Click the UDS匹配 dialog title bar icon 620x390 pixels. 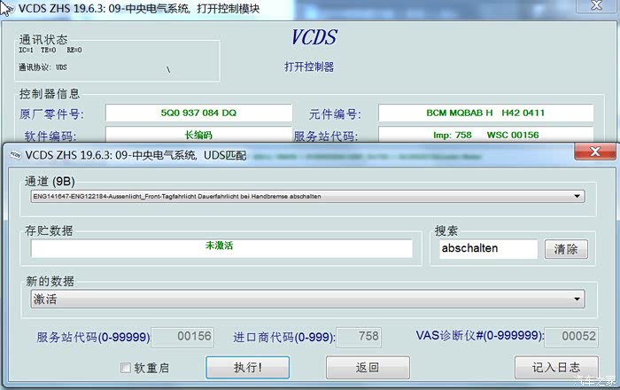click(x=13, y=154)
